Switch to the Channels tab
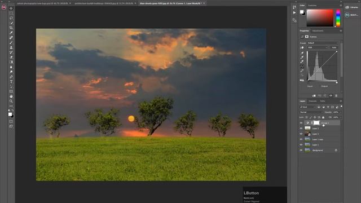The height and width of the screenshot is (203, 361). point(312,101)
